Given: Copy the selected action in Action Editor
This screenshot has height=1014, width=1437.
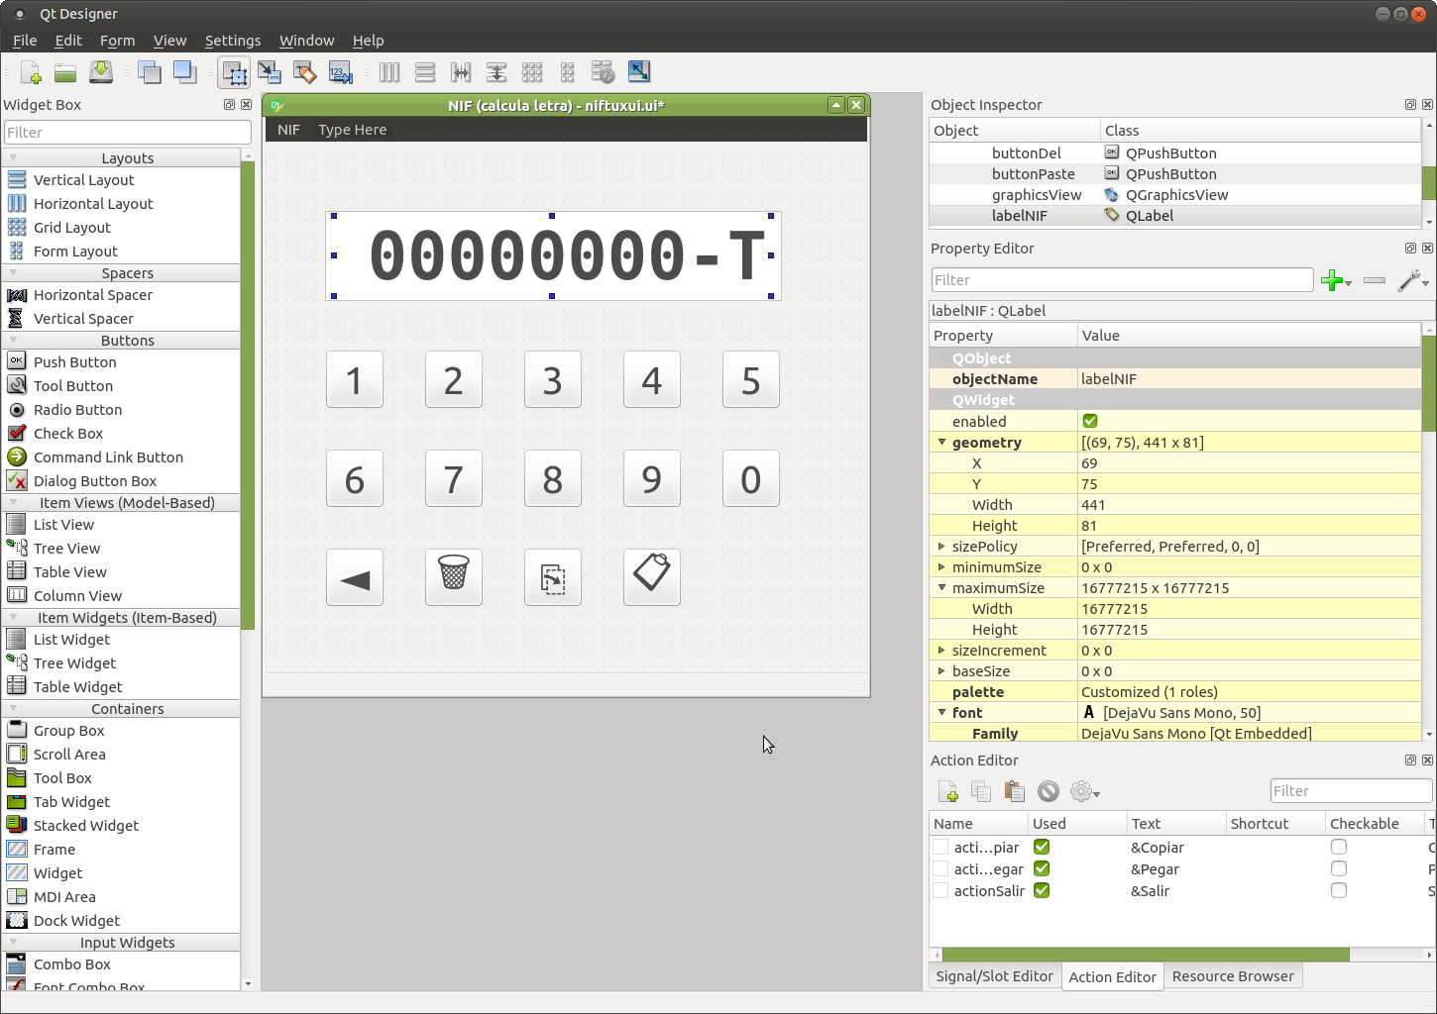Looking at the screenshot, I should tap(981, 791).
